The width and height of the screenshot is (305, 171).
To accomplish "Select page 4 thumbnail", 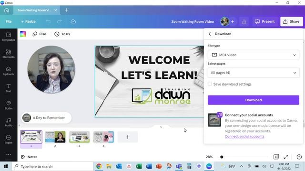I will pos(103,137).
